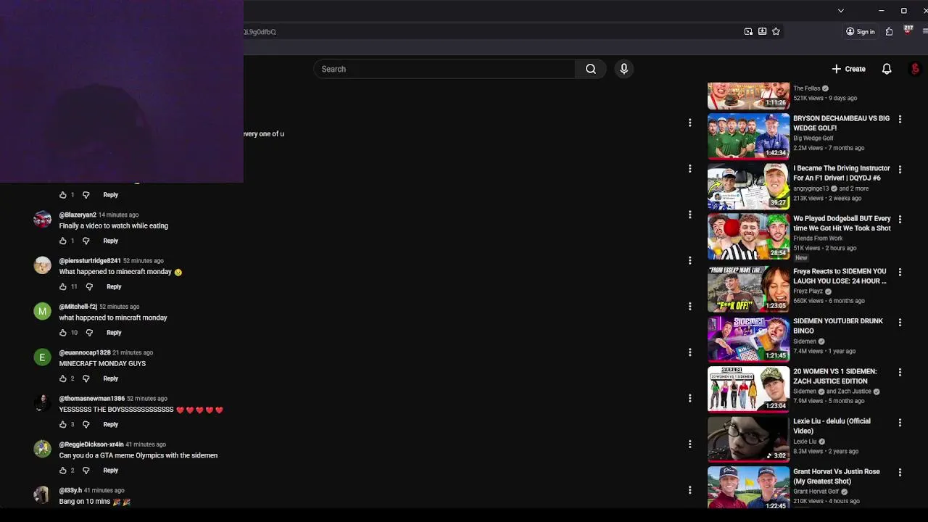Open action menu for @thomasnewman1386's comment
This screenshot has width=928, height=522.
click(689, 398)
